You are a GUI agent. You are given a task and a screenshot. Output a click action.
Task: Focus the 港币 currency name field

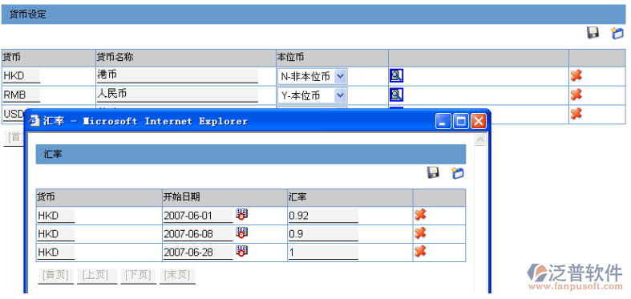pyautogui.click(x=177, y=75)
